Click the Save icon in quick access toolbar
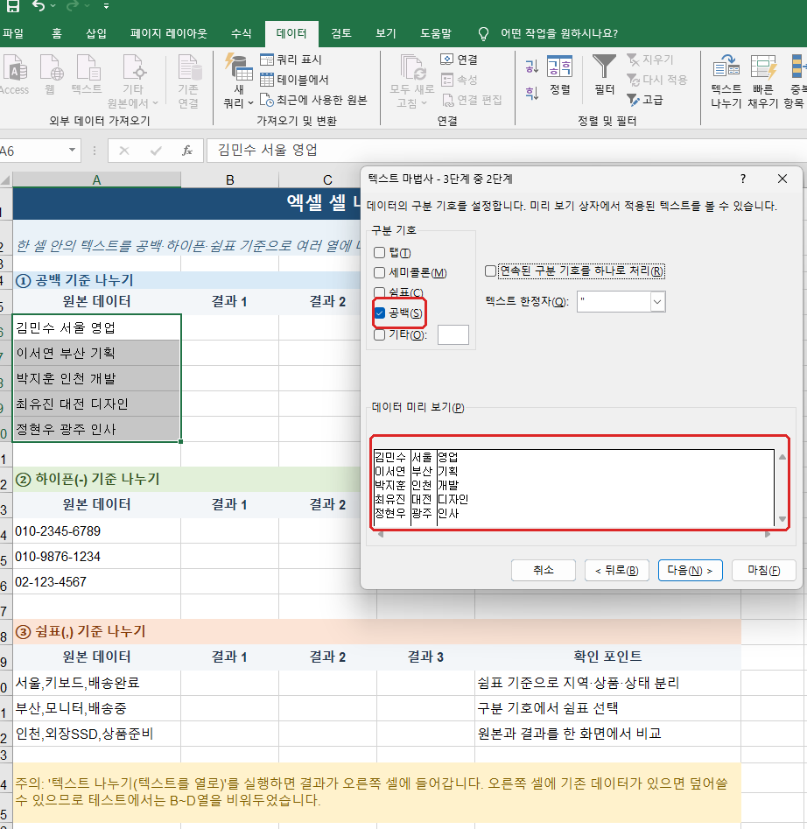The width and height of the screenshot is (807, 829). (11, 5)
